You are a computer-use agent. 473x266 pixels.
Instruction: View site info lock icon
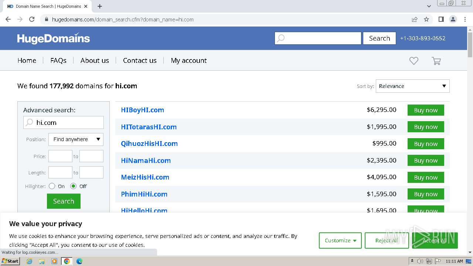(46, 19)
